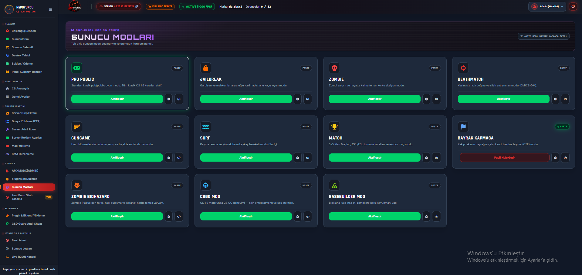582x275 pixels.
Task: Activate the JAILBREAK mode
Action: pyautogui.click(x=246, y=99)
